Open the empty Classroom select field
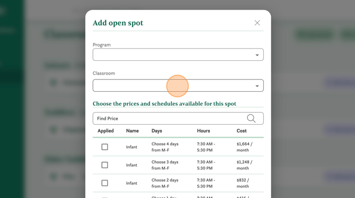The width and height of the screenshot is (355, 198). pos(178,86)
